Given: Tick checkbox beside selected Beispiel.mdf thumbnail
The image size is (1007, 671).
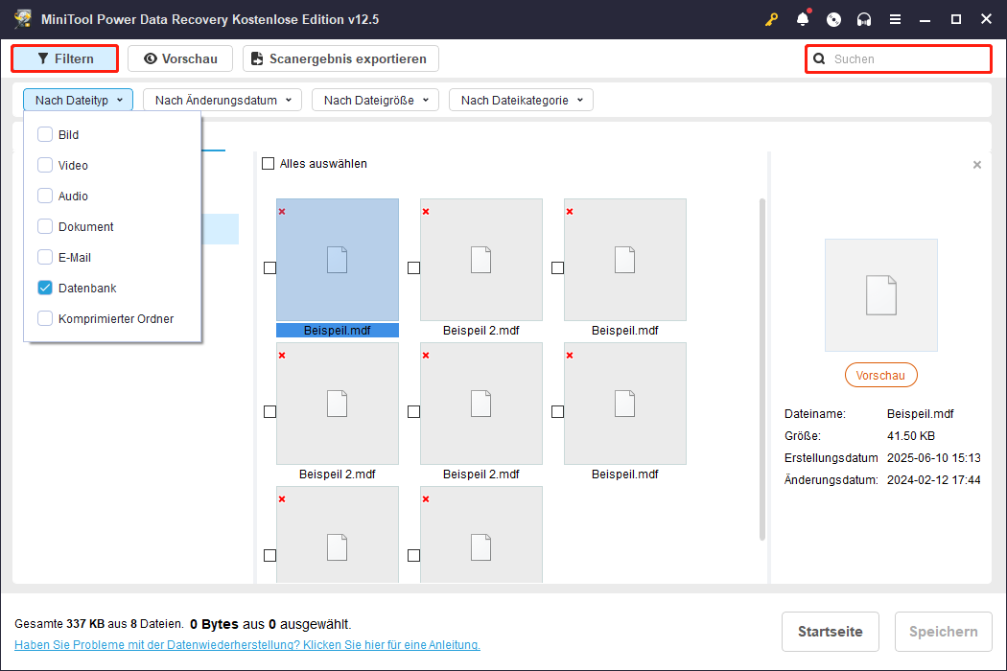Looking at the screenshot, I should tap(269, 267).
